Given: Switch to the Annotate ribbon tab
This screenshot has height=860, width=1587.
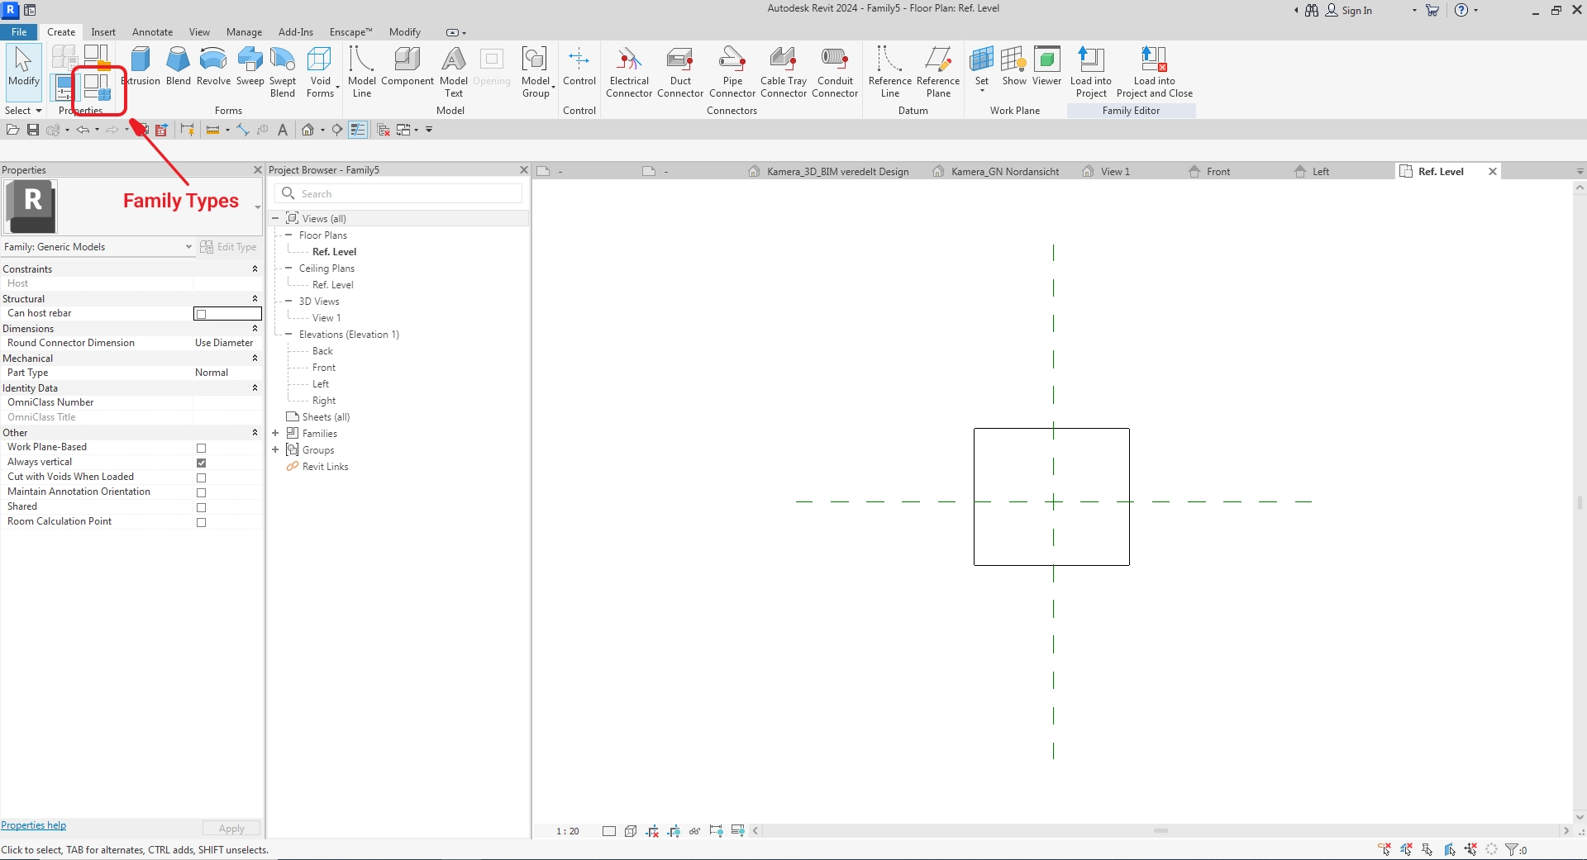Looking at the screenshot, I should pyautogui.click(x=152, y=32).
